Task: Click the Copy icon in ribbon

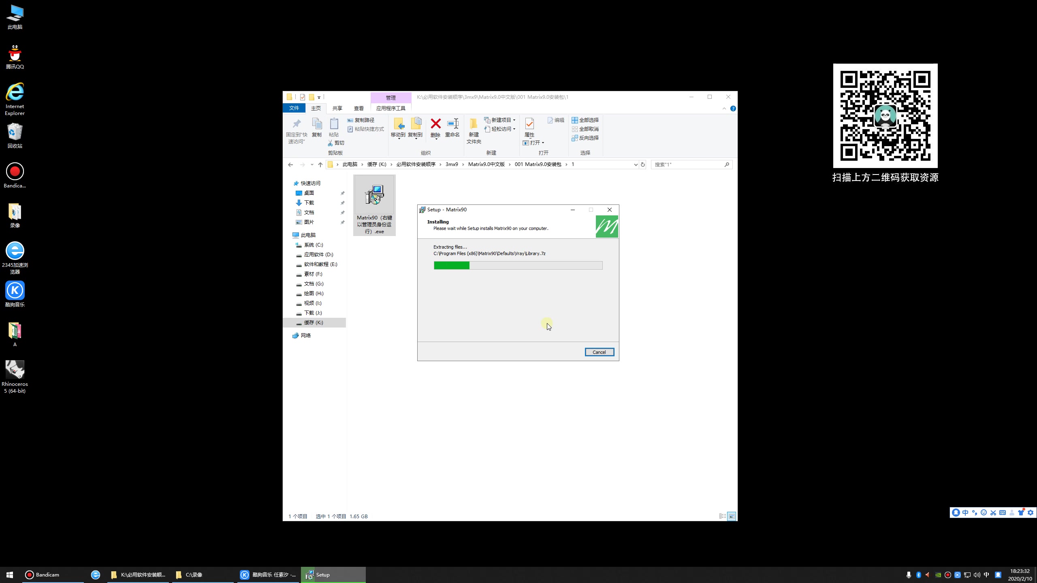Action: (317, 124)
